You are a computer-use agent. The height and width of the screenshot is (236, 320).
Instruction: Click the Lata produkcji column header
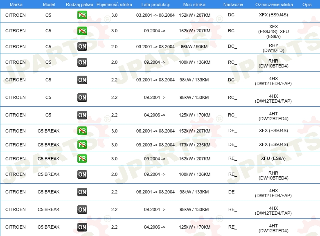click(155, 4)
